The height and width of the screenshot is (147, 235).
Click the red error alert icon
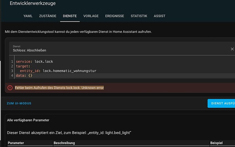click(10, 88)
